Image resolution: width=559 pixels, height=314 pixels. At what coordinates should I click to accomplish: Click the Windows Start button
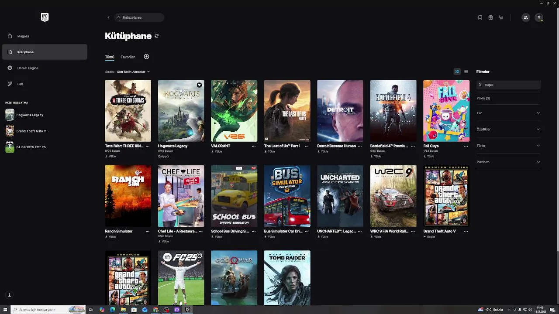click(5, 310)
